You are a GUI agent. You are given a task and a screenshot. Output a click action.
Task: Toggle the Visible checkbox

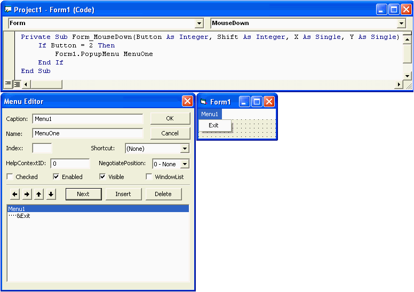click(102, 177)
